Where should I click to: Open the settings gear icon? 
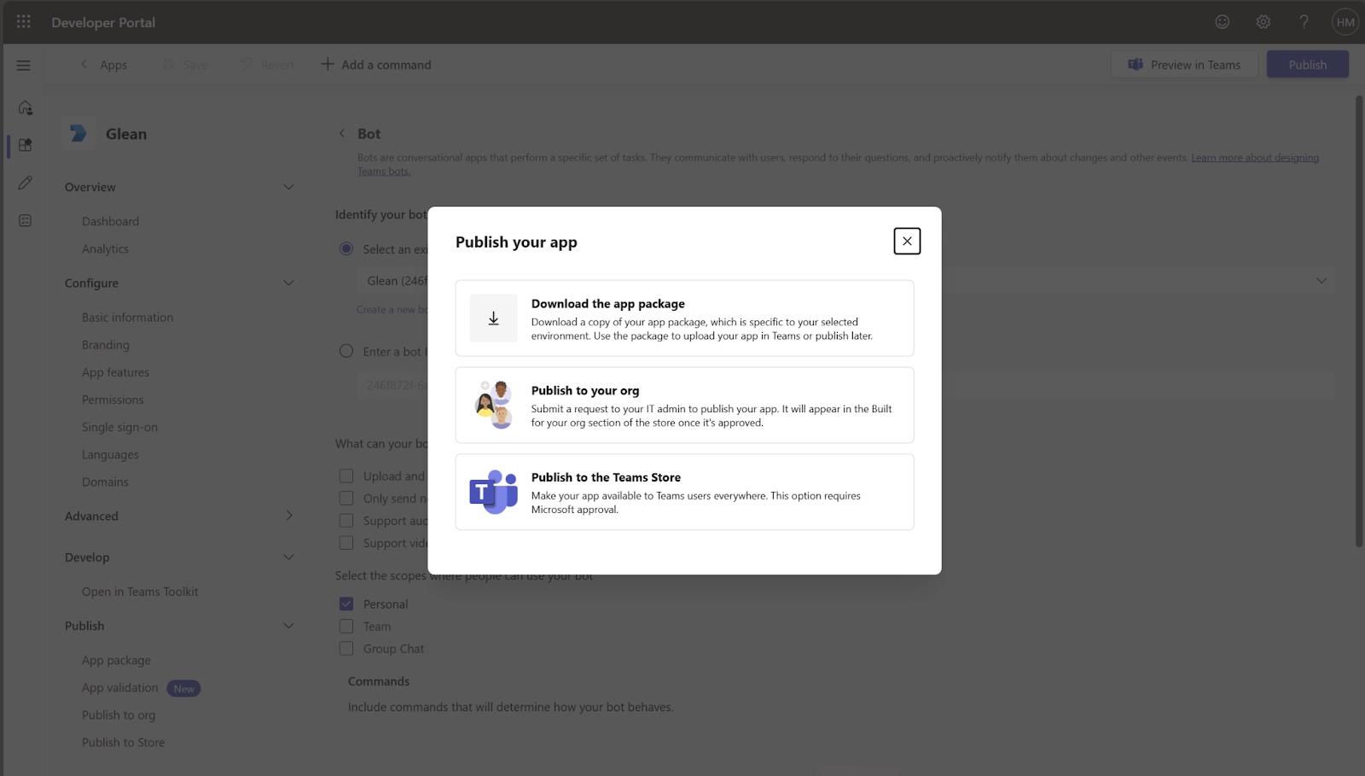pyautogui.click(x=1263, y=22)
